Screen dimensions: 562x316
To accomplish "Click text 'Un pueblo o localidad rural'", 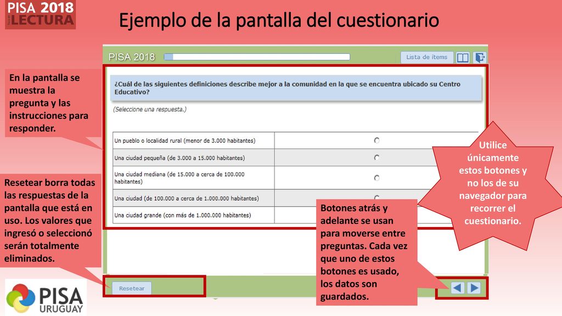I will coord(185,141).
